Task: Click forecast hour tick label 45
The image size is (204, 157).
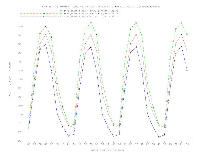Action: tap(114, 144)
